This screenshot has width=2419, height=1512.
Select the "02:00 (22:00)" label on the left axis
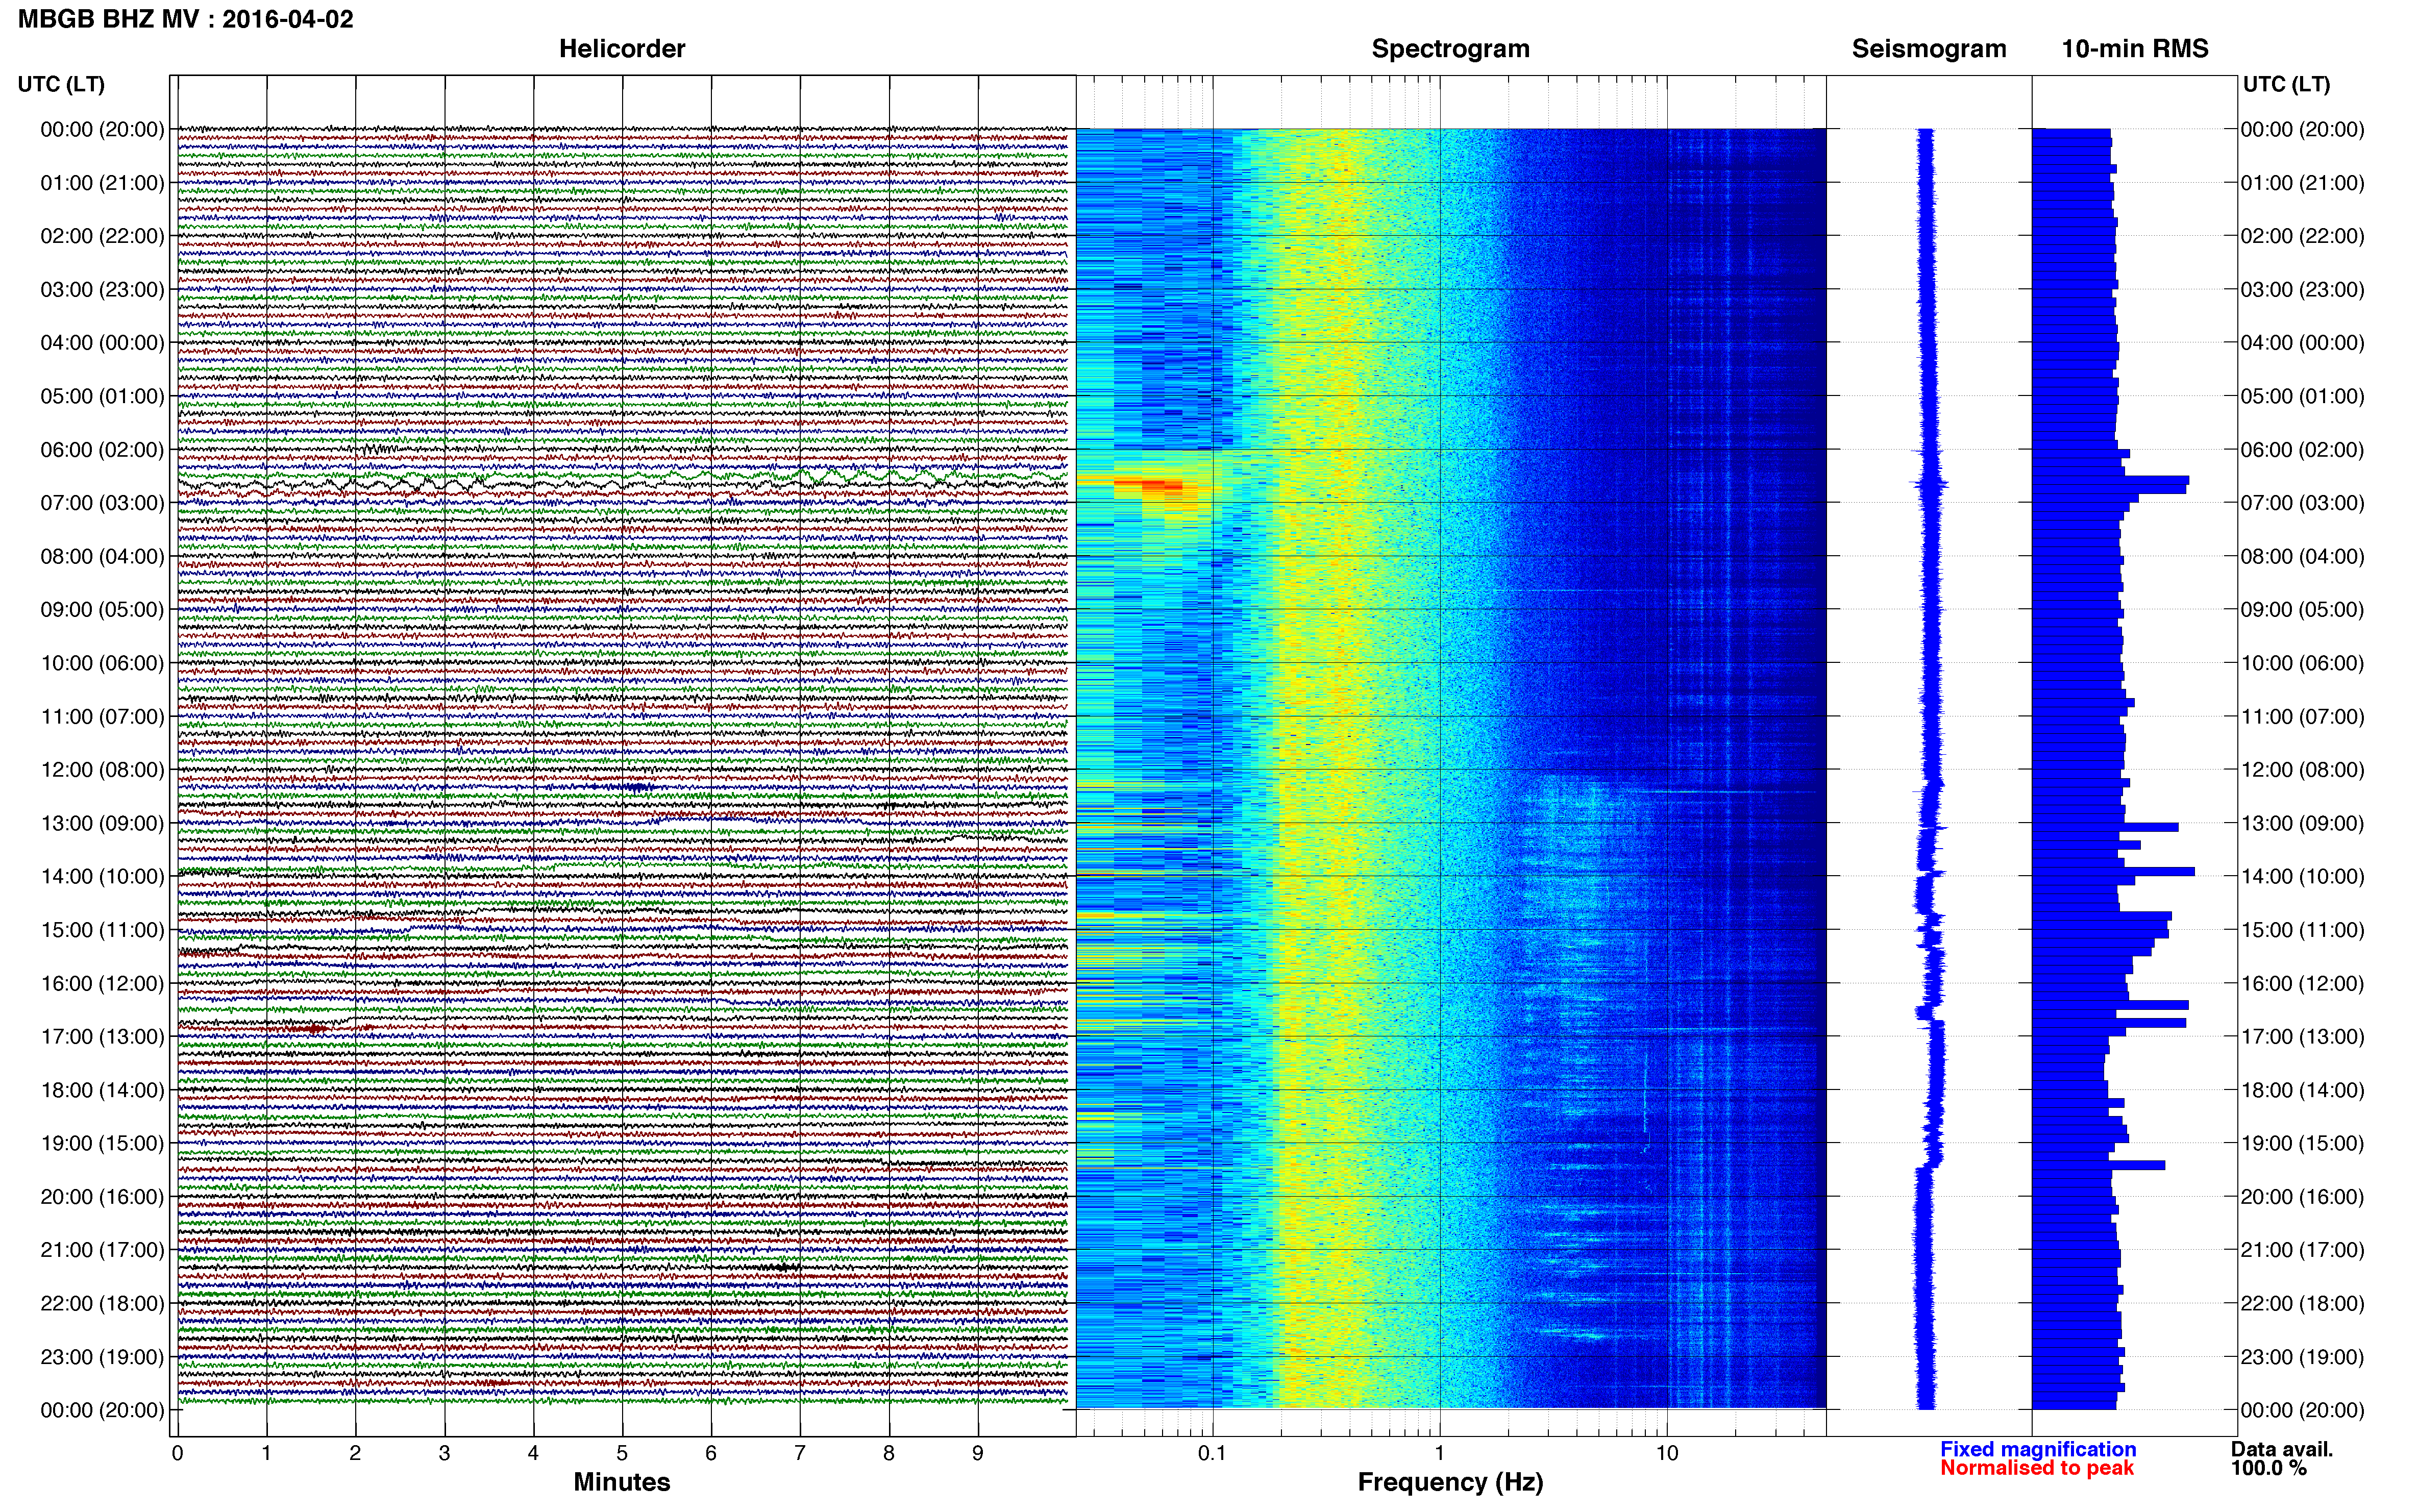tap(102, 236)
